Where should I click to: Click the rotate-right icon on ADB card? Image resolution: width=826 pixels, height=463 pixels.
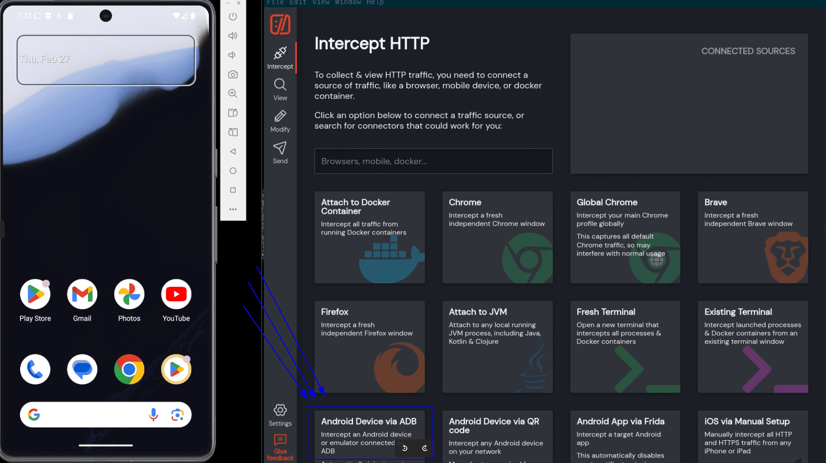(x=425, y=448)
